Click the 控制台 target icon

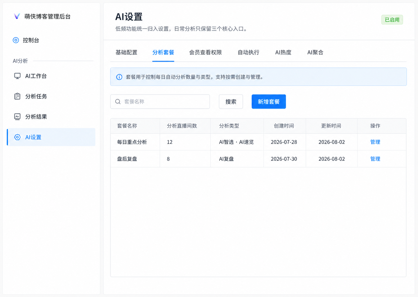coord(16,40)
